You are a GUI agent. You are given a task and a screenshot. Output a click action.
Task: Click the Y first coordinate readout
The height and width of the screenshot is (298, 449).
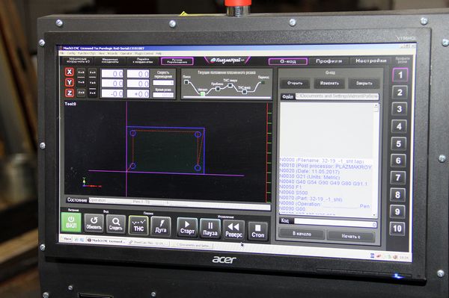click(112, 84)
